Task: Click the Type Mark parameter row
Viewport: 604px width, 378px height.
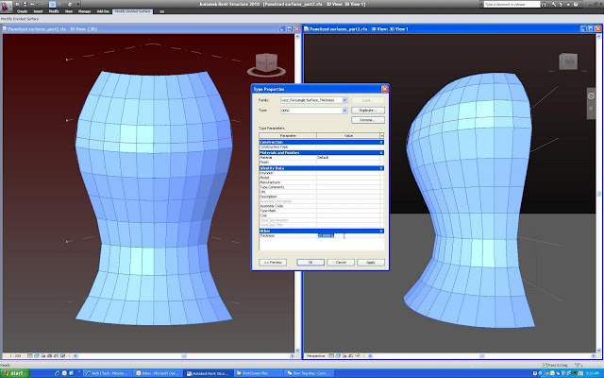Action: [321, 211]
